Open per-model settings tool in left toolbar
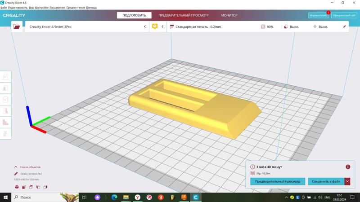This screenshot has height=202, width=360. coord(5,122)
